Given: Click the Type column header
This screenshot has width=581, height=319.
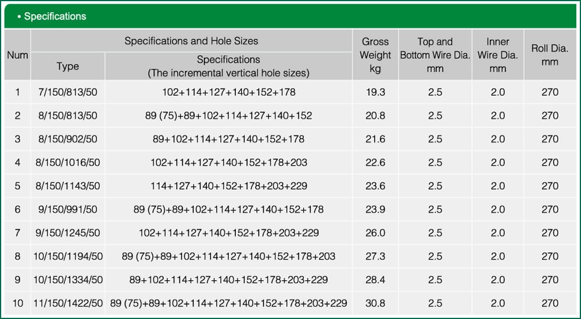Looking at the screenshot, I should 67,66.
